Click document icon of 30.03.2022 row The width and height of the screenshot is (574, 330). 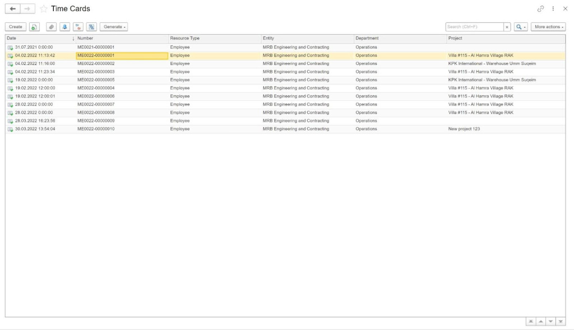coord(10,129)
